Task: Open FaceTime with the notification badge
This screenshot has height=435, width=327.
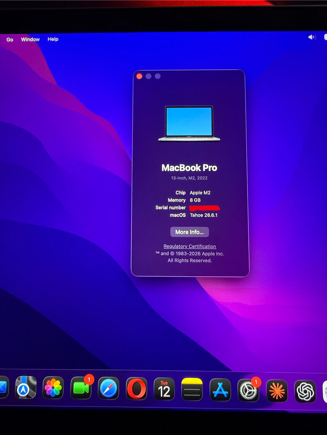Action: 81,388
